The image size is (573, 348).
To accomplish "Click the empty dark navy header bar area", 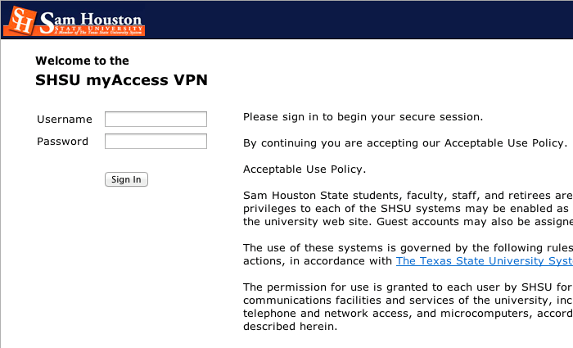I will 359,20.
